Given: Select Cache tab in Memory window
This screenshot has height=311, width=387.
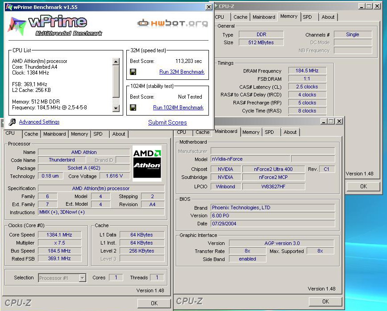Looking at the screenshot, I should (241, 17).
